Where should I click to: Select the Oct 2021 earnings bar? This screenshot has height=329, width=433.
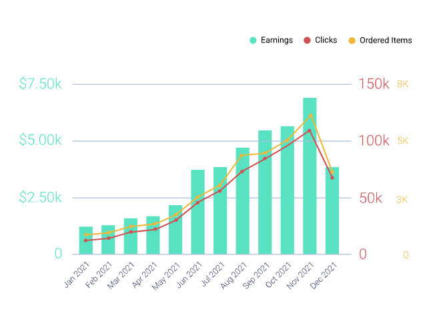tap(287, 190)
